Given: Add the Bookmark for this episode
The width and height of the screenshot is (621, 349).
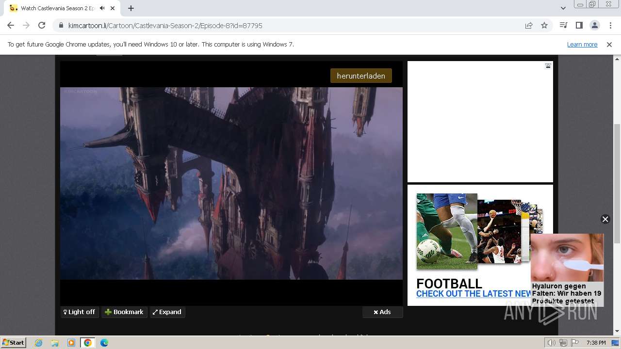Looking at the screenshot, I should point(124,312).
